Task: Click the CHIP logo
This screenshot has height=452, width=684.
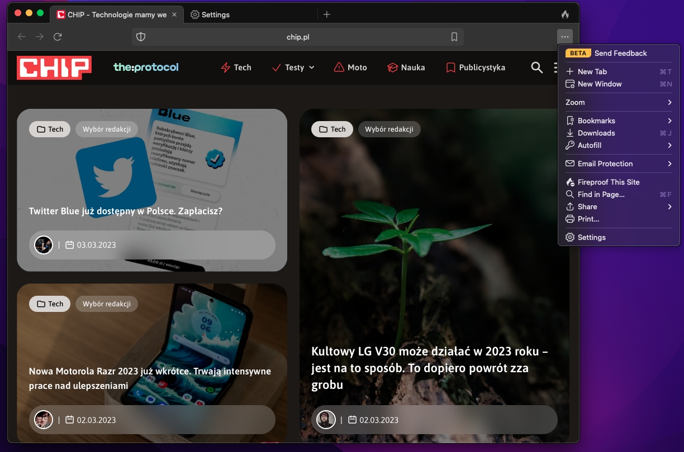Action: [x=54, y=68]
